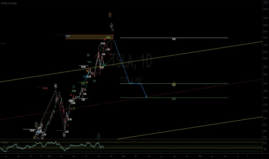Select the white circled v wave label
This screenshot has width=269, height=159.
coord(111,26)
